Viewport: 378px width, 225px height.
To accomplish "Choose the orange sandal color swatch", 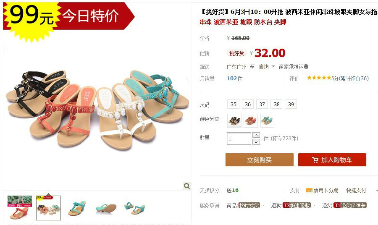I will (251, 121).
